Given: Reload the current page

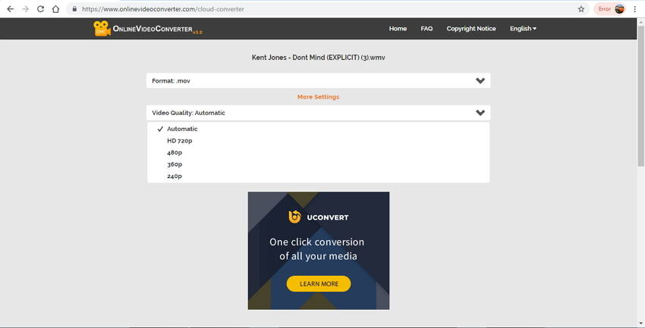Looking at the screenshot, I should (40, 9).
